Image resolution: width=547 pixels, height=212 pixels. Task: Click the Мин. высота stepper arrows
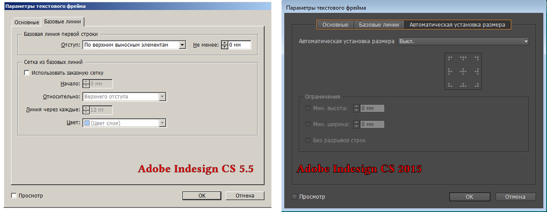tap(356, 108)
